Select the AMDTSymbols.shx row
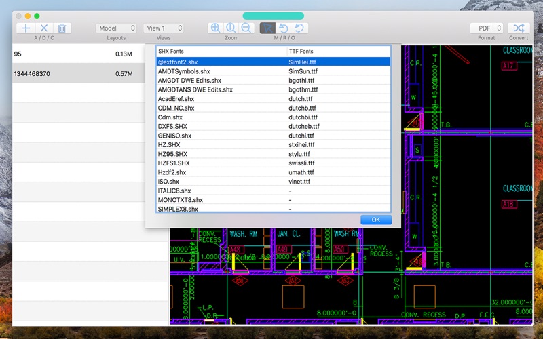Viewport: 543px width, 339px height. [x=274, y=71]
